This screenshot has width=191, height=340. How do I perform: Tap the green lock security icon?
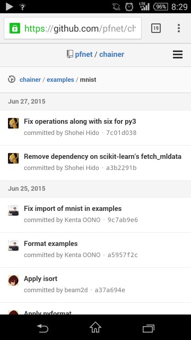15,28
